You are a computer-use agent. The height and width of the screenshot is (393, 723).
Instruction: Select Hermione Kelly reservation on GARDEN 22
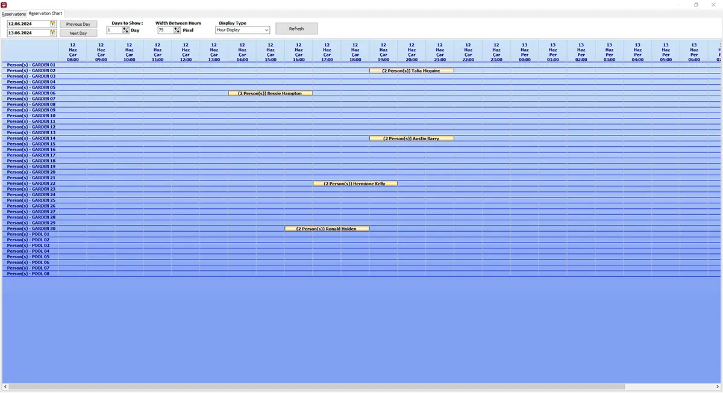point(355,184)
